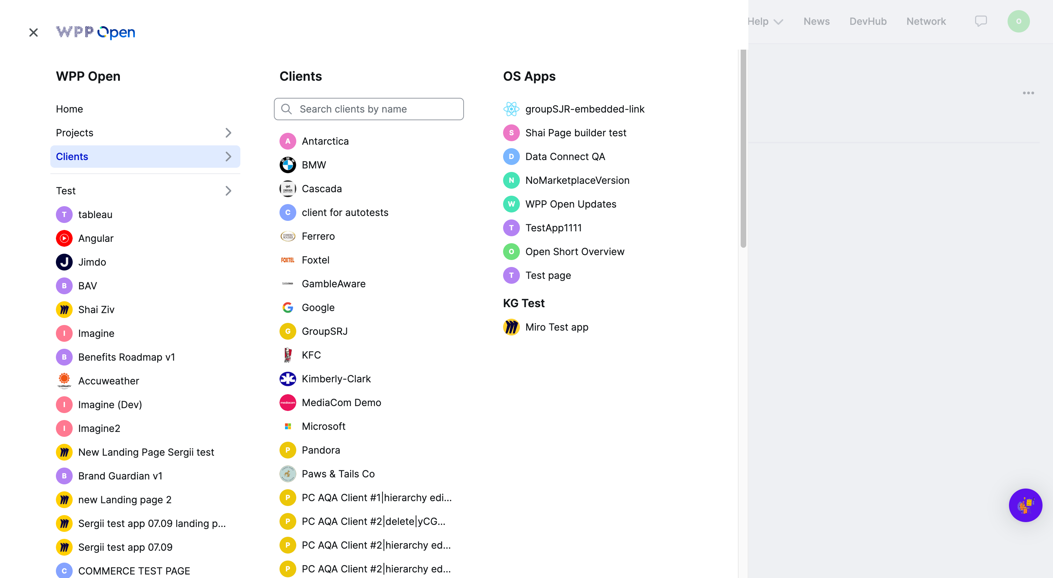Image resolution: width=1053 pixels, height=578 pixels.
Task: Click the Miro Test app icon
Action: point(511,327)
